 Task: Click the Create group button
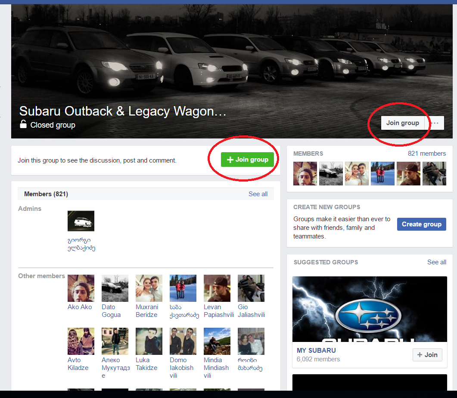pyautogui.click(x=421, y=224)
